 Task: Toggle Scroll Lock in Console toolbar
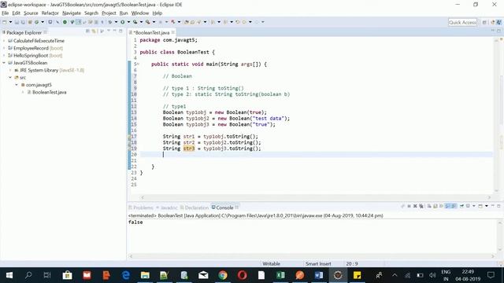[x=435, y=206]
